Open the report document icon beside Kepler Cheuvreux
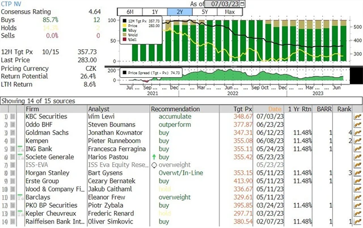Viewport: 363px width, 228px height. coord(20,213)
